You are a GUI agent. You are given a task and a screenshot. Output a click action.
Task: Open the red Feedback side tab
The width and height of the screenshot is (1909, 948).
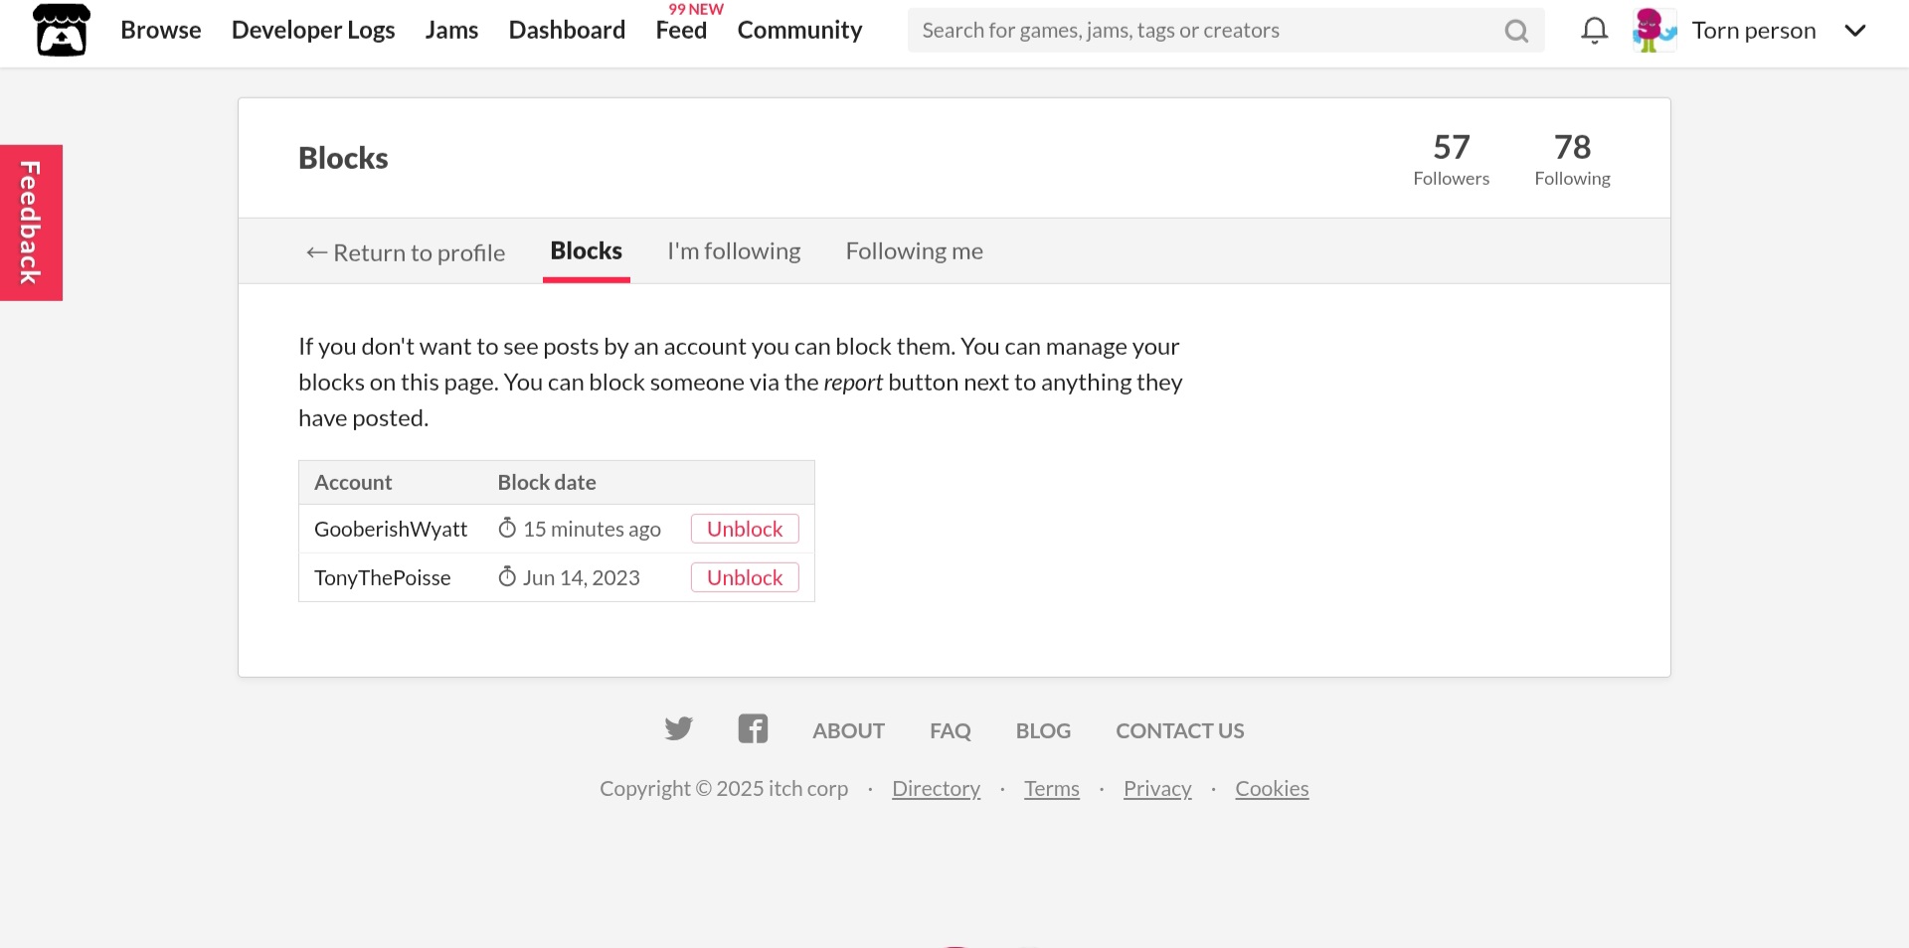pyautogui.click(x=31, y=223)
